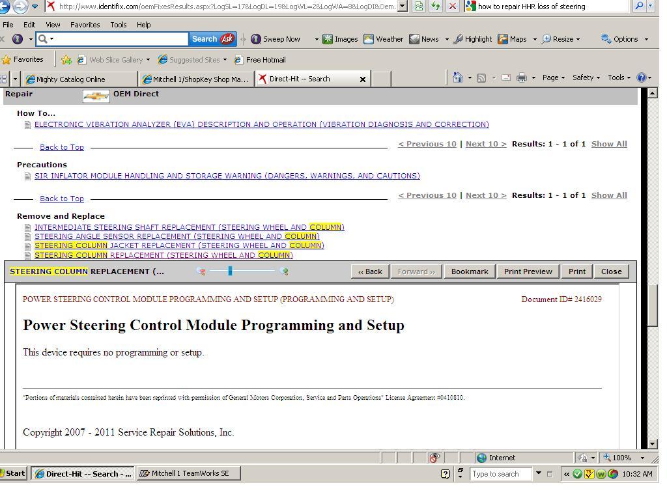Open Intermediate Steering Shaft Replacement link
Screen dimensions: 667x500
coord(190,227)
